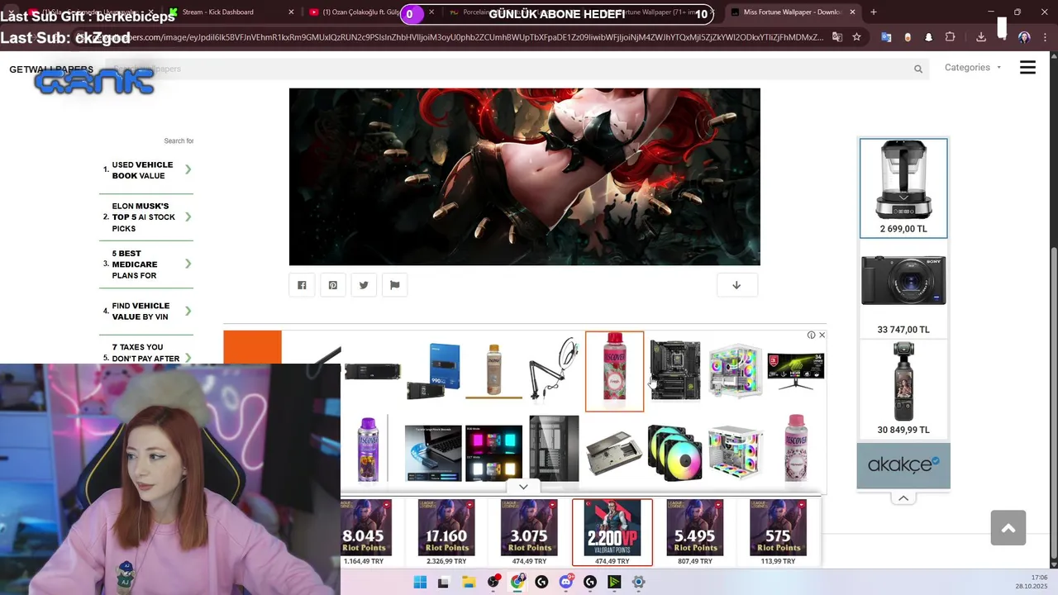Viewport: 1058px width, 595px height.
Task: Open the Categories dropdown
Action: (973, 68)
